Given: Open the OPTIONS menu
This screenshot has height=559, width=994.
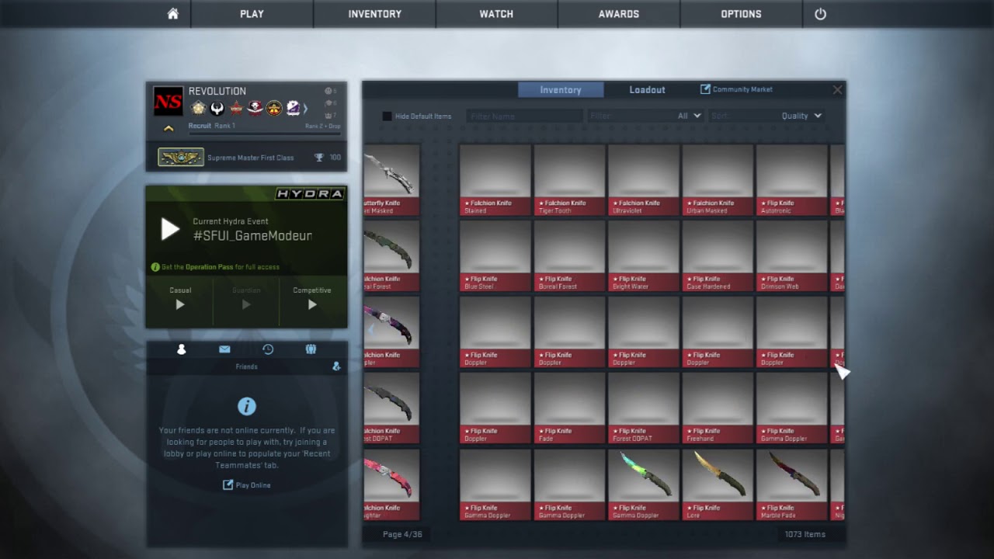Looking at the screenshot, I should pyautogui.click(x=741, y=14).
